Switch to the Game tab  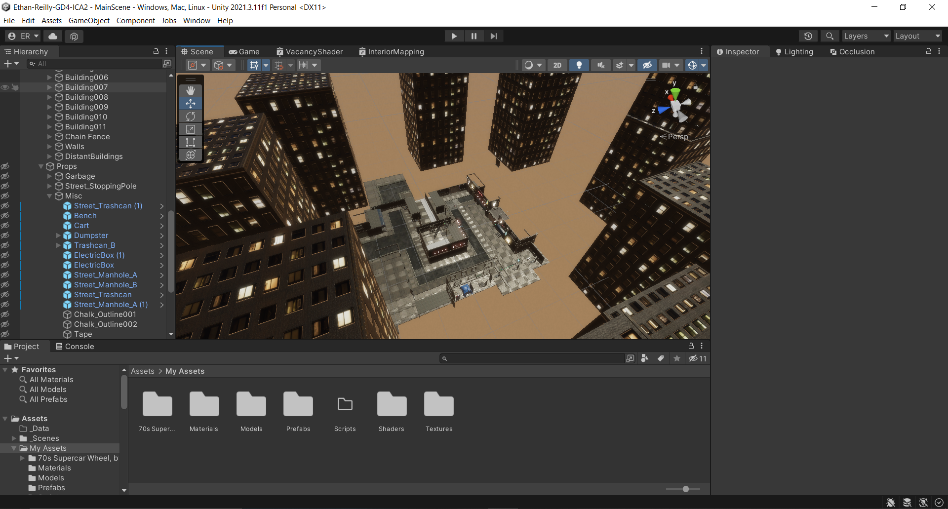tap(244, 52)
